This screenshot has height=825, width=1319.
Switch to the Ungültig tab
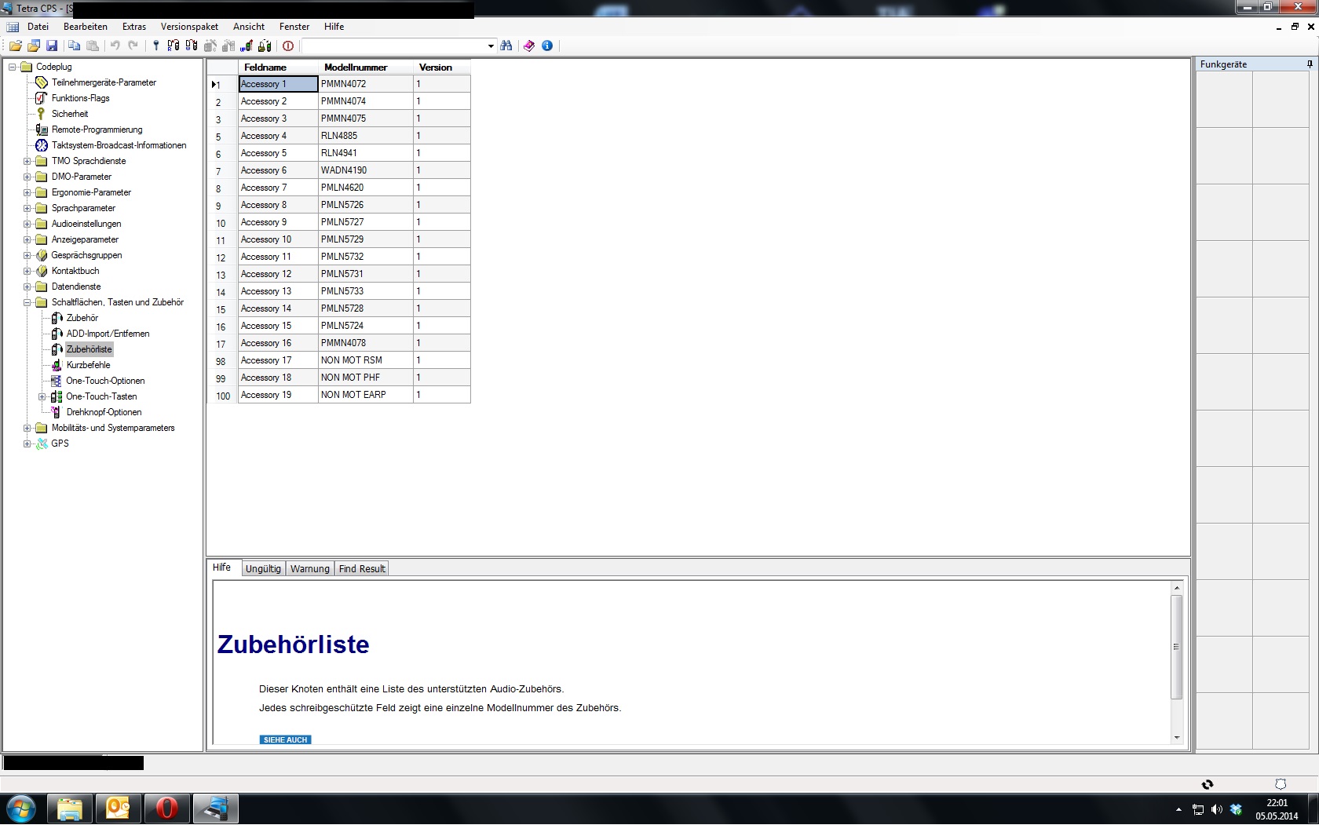(x=263, y=568)
